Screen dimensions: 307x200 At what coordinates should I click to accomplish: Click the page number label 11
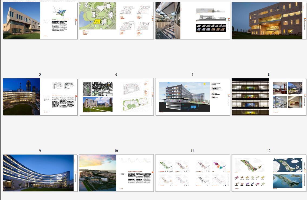(193, 151)
